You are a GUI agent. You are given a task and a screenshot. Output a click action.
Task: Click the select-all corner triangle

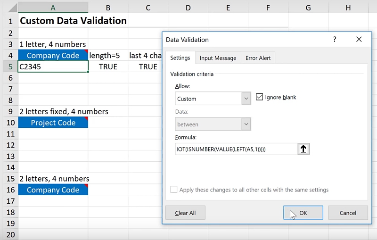(x=9, y=7)
